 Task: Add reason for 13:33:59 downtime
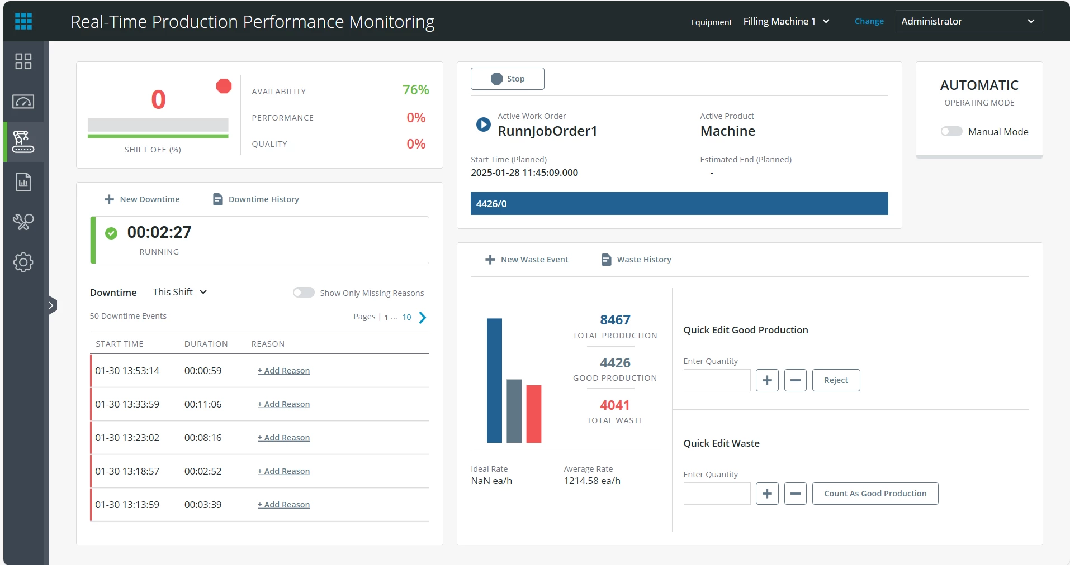283,404
